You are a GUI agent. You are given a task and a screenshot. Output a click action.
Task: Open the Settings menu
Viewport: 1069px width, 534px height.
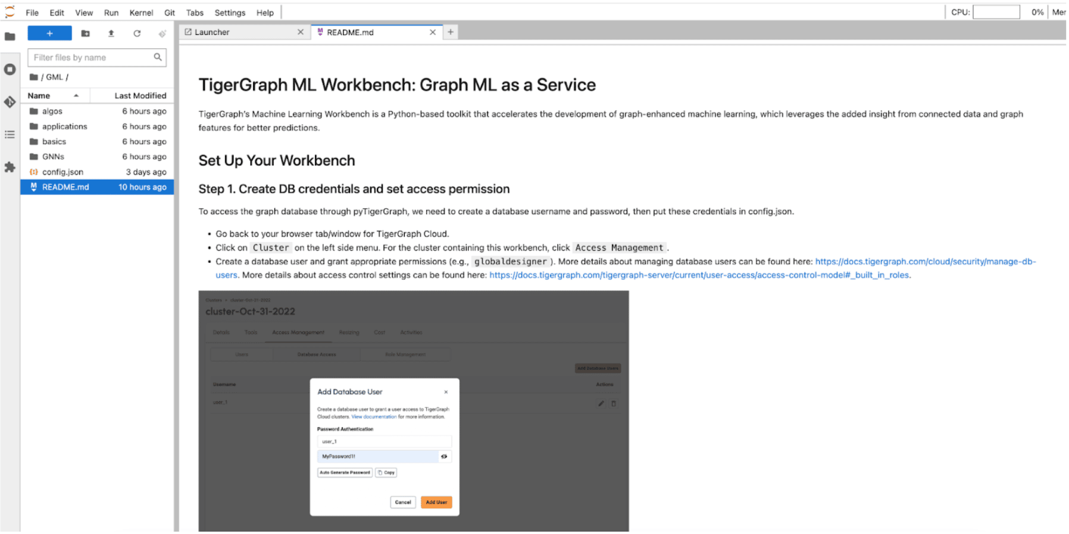click(x=230, y=12)
